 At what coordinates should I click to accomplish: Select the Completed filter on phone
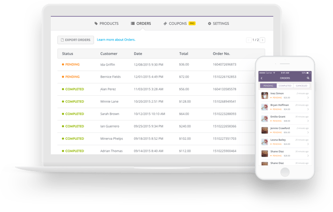point(285,86)
